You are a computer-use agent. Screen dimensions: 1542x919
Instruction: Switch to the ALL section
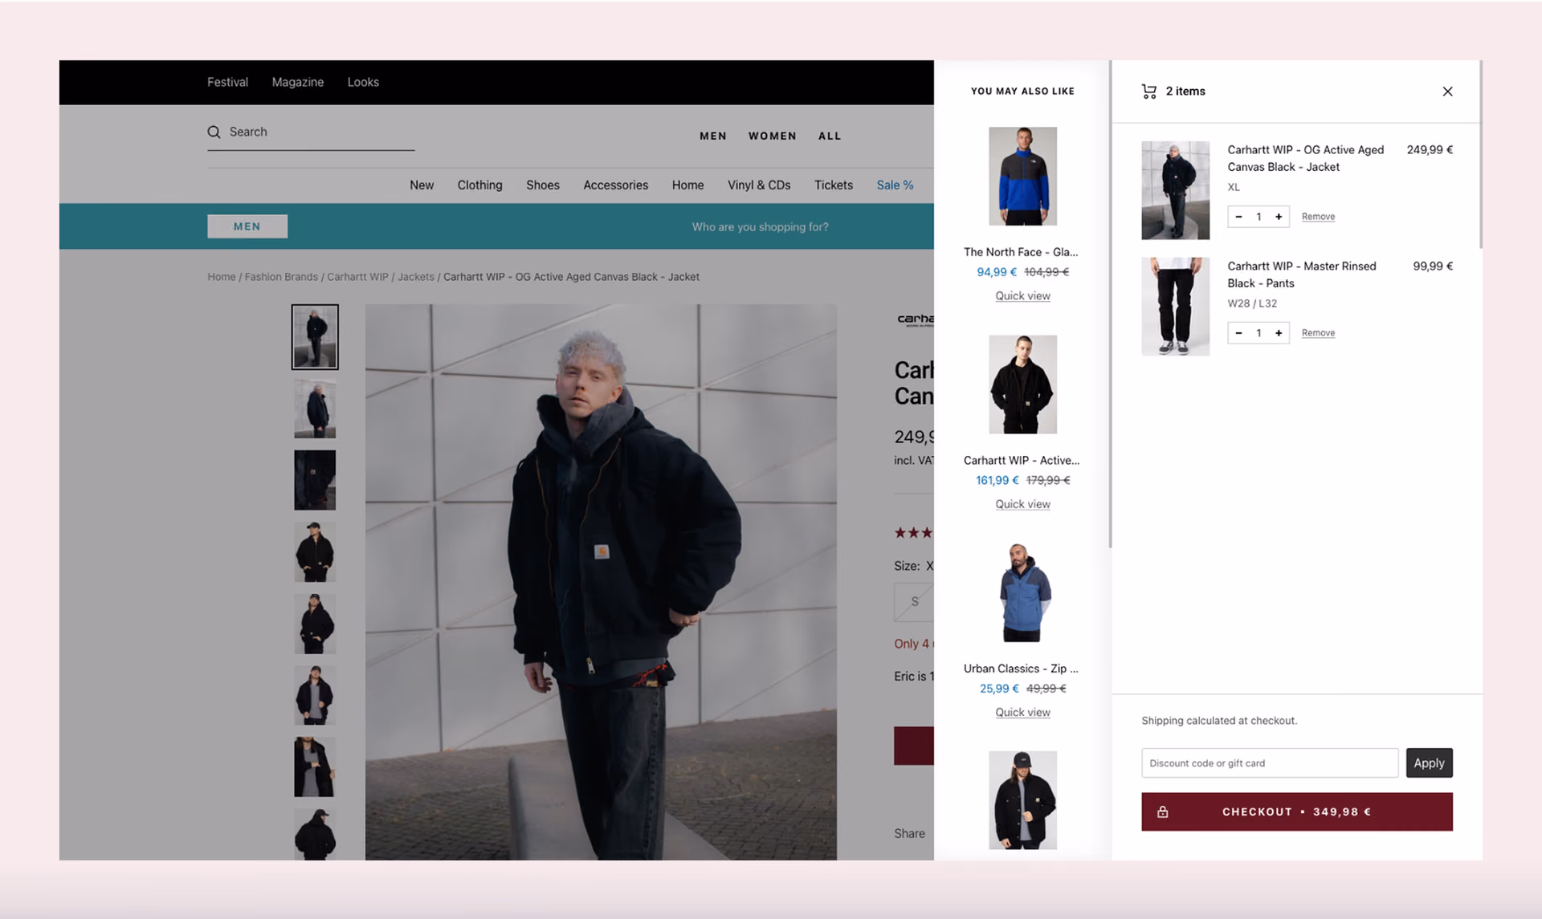[830, 136]
